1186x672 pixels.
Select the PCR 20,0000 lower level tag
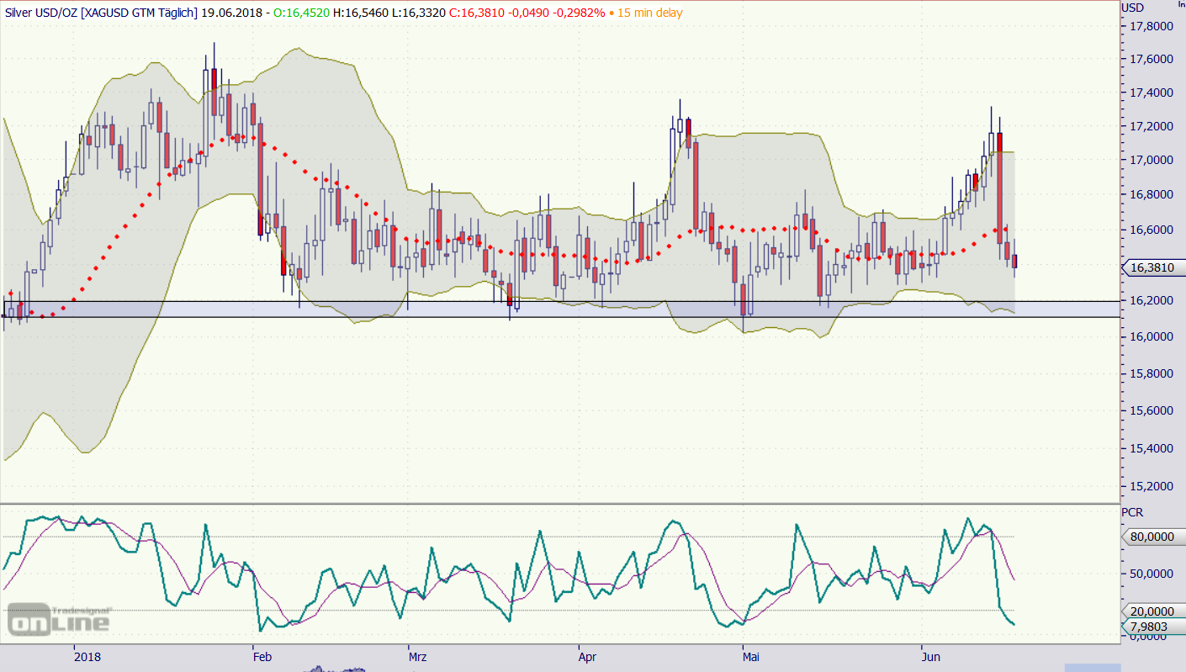tap(1153, 611)
